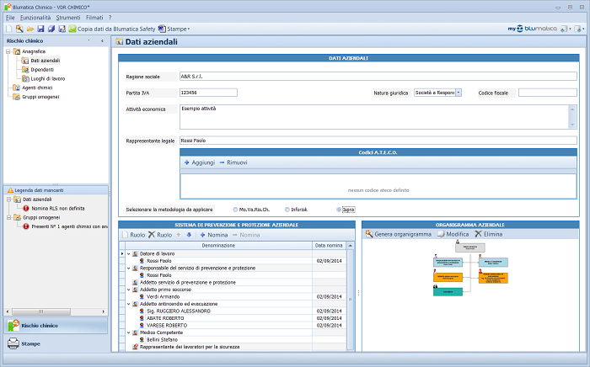Open the Strumenti menu
This screenshot has height=367, width=590.
(x=68, y=17)
